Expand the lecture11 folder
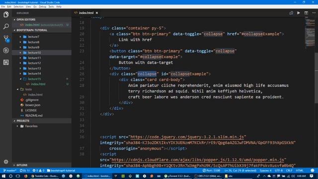The image size is (318, 179). 42,58
